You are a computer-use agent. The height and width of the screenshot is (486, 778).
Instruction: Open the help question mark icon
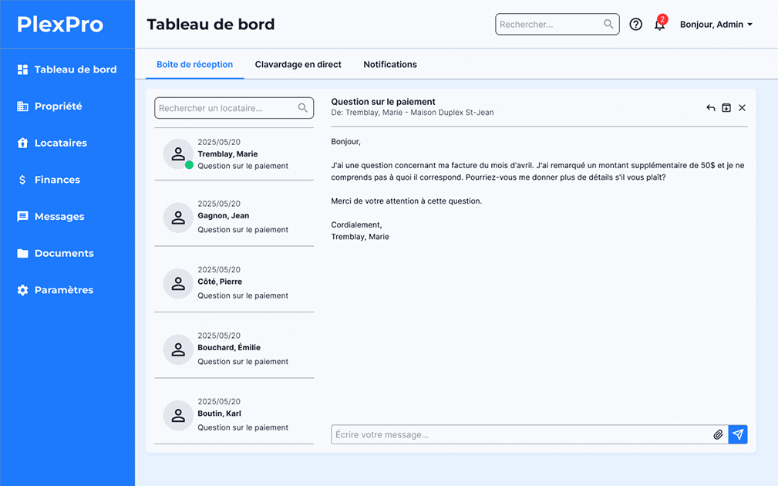click(x=635, y=25)
